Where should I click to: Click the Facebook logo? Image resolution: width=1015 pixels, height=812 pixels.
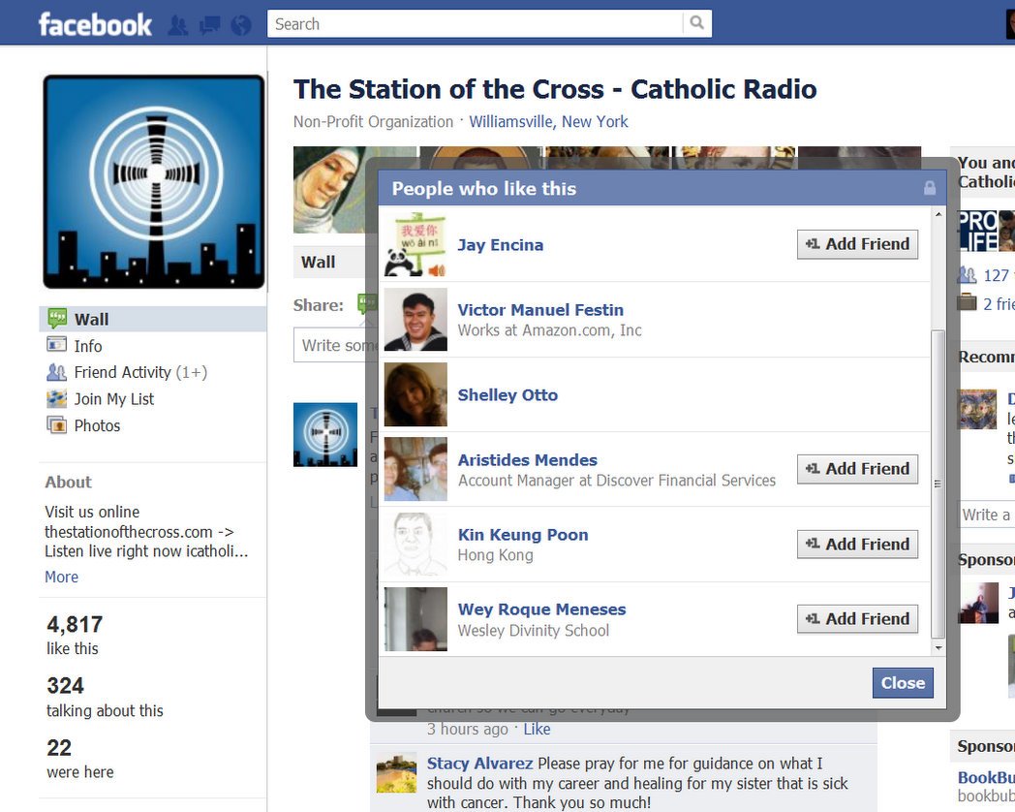[95, 24]
